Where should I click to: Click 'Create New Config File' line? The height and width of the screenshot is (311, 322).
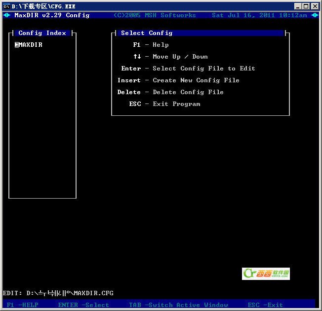pyautogui.click(x=178, y=80)
